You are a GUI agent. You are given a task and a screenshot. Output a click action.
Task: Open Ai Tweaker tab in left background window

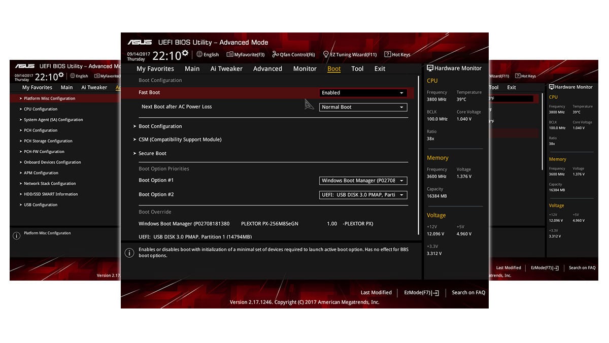tap(94, 88)
